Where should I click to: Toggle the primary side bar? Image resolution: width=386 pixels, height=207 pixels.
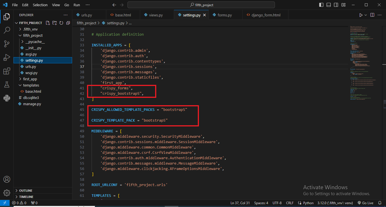pyautogui.click(x=321, y=5)
